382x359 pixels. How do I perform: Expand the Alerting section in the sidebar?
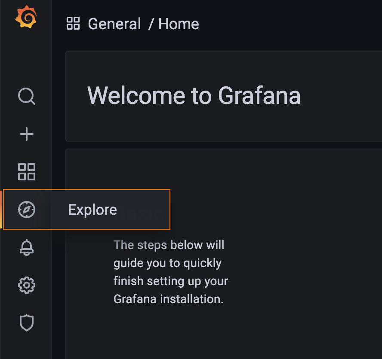[x=27, y=247]
